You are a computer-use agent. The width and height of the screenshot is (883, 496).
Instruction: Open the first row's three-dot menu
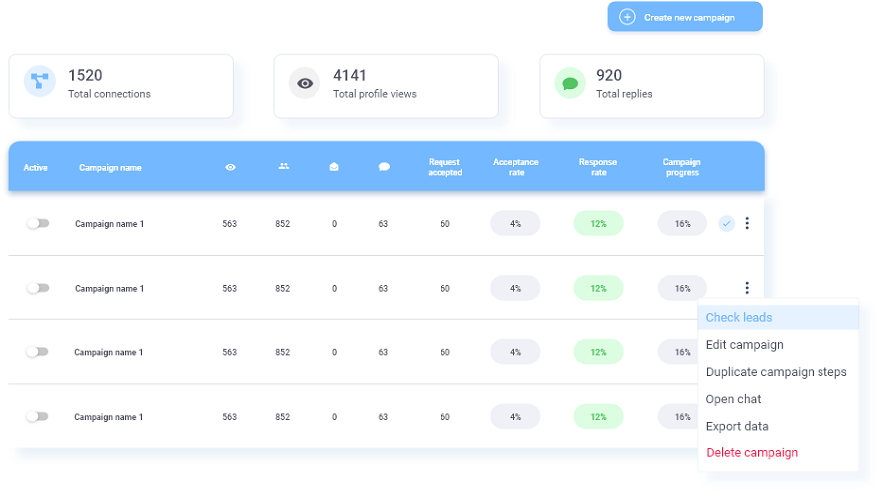pos(747,223)
